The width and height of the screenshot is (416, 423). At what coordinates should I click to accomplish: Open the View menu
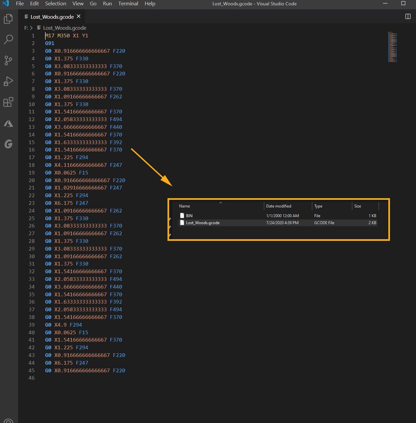[78, 3]
